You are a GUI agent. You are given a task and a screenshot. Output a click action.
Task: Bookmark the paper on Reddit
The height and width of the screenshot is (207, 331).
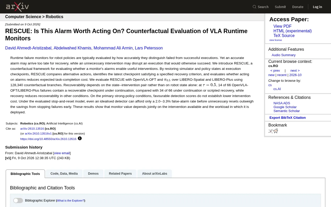(x=276, y=131)
